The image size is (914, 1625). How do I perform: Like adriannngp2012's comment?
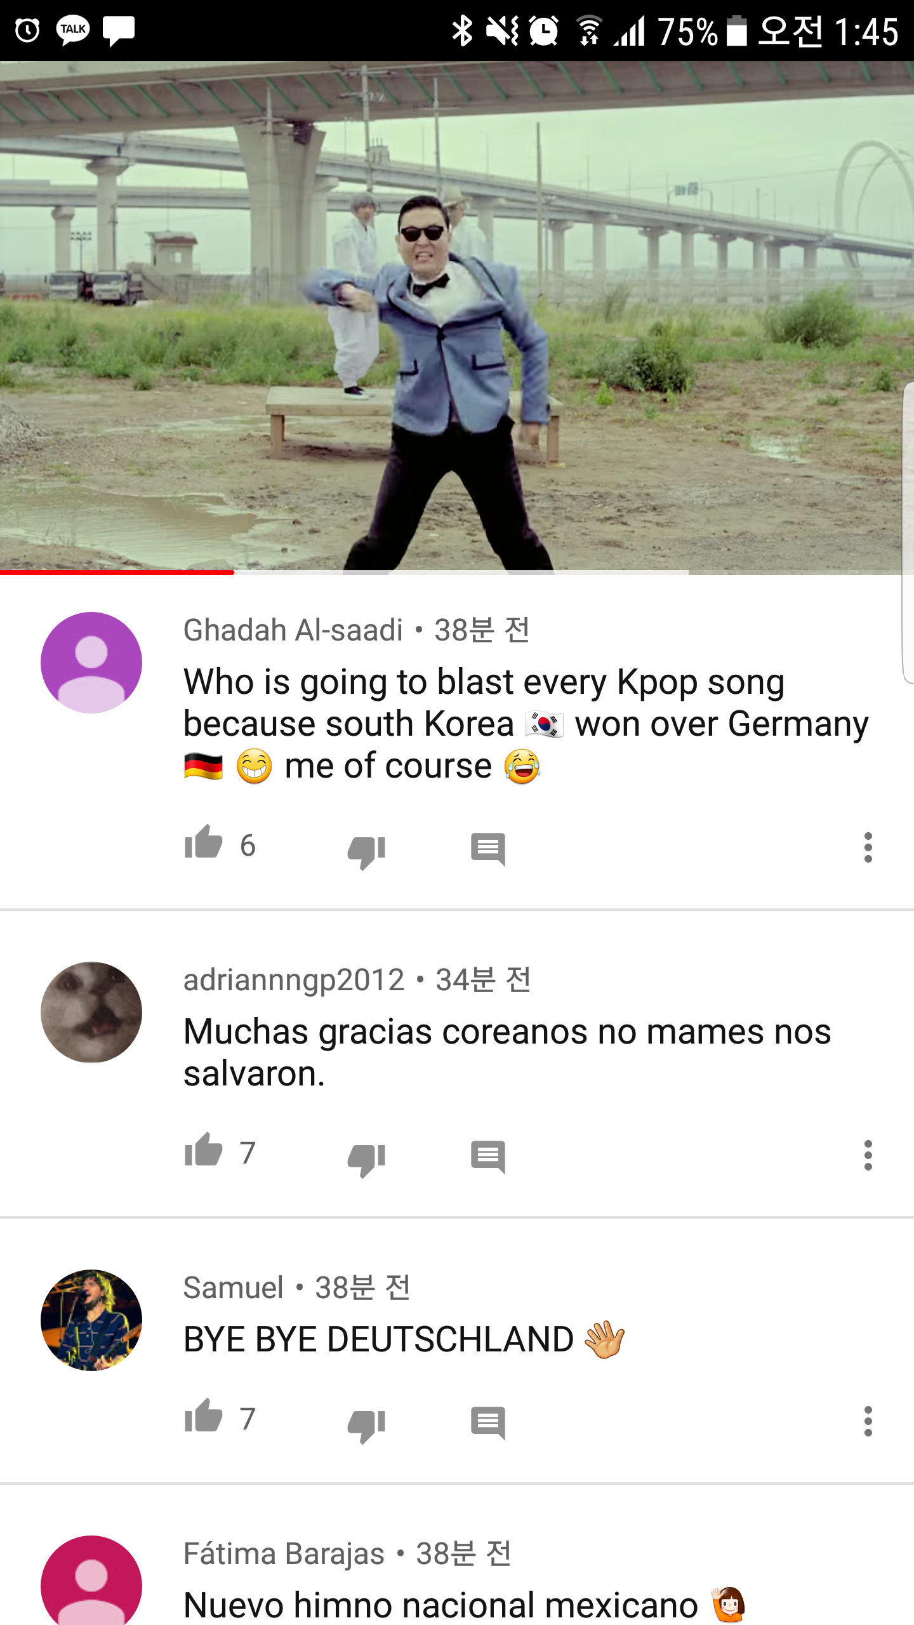pyautogui.click(x=203, y=1150)
